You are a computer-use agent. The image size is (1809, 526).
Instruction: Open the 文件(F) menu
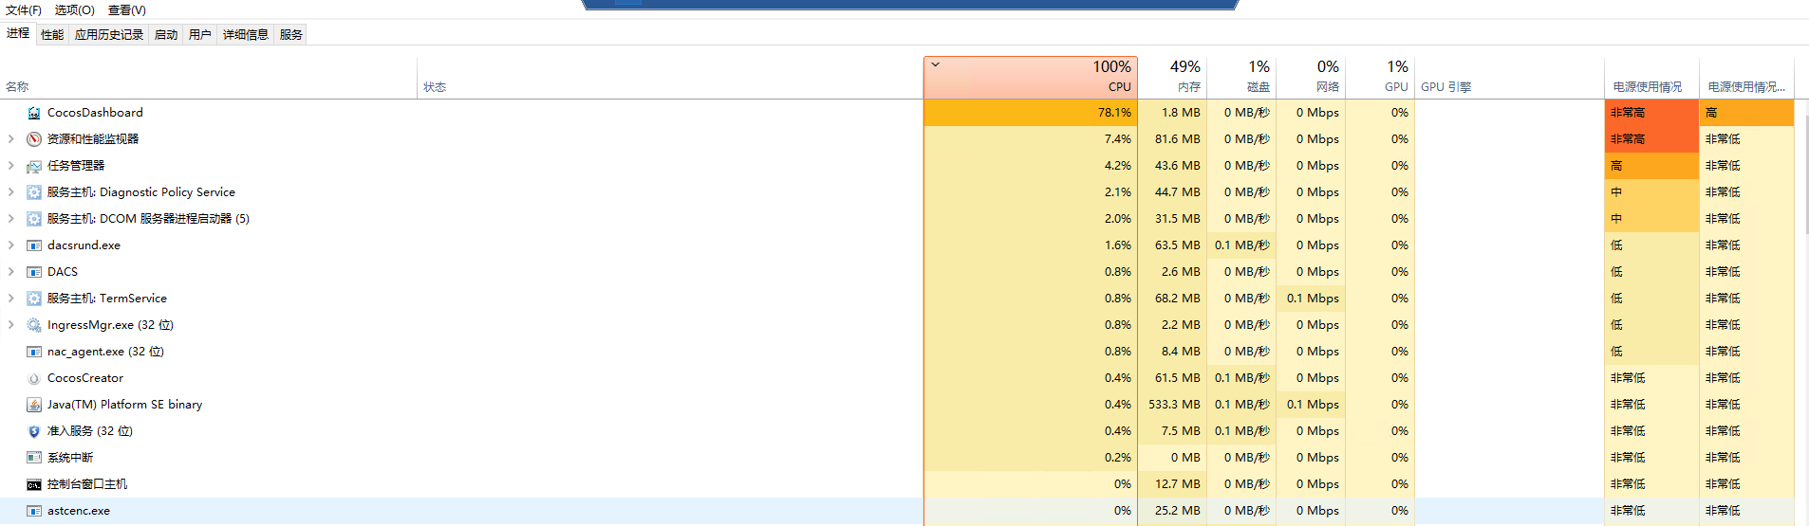(x=24, y=9)
